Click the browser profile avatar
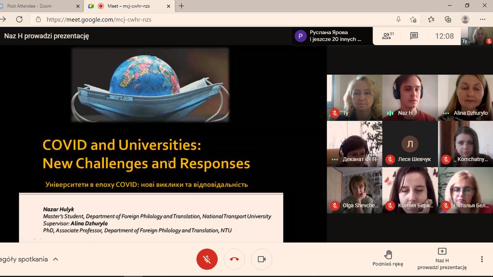493x277 pixels. (x=465, y=19)
